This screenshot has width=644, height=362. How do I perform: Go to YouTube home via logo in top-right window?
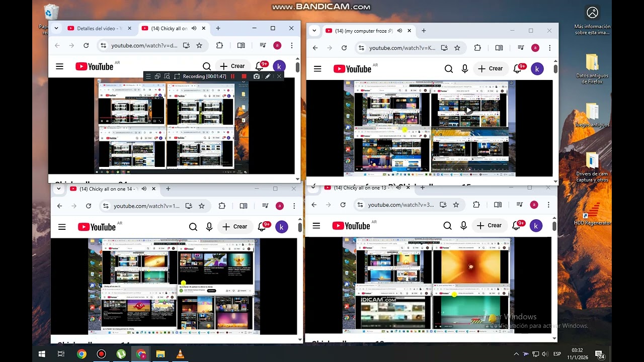[x=352, y=69]
